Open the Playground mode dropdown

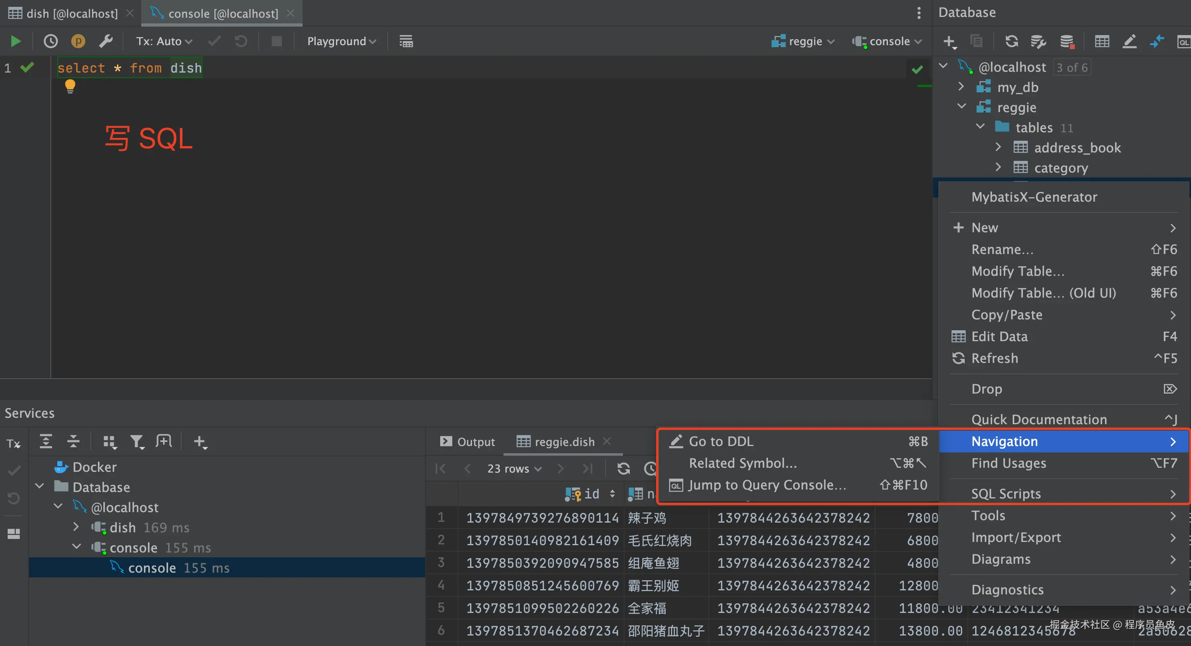click(341, 41)
